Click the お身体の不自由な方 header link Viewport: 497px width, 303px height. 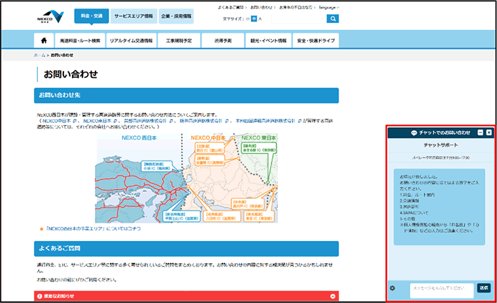tap(297, 7)
